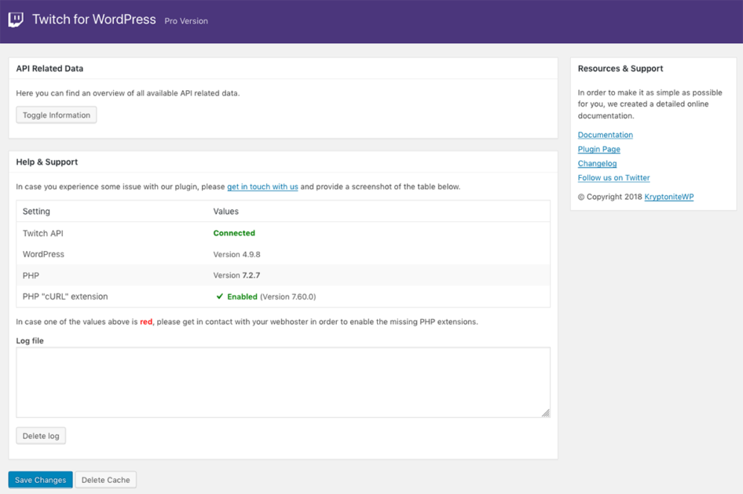743x494 pixels.
Task: Open the KryptoniteWP copyright link
Action: 668,197
